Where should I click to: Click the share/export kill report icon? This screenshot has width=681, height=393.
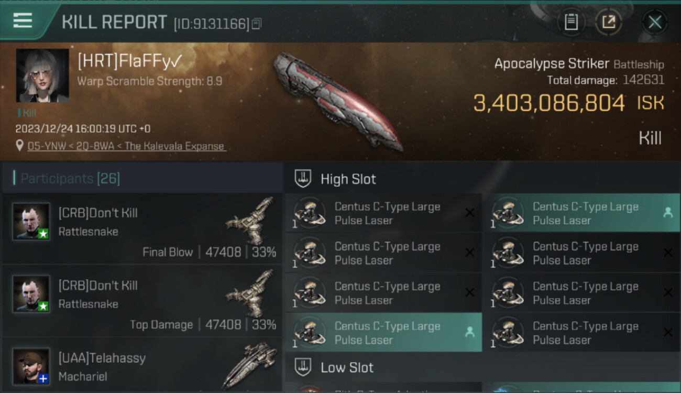(609, 22)
